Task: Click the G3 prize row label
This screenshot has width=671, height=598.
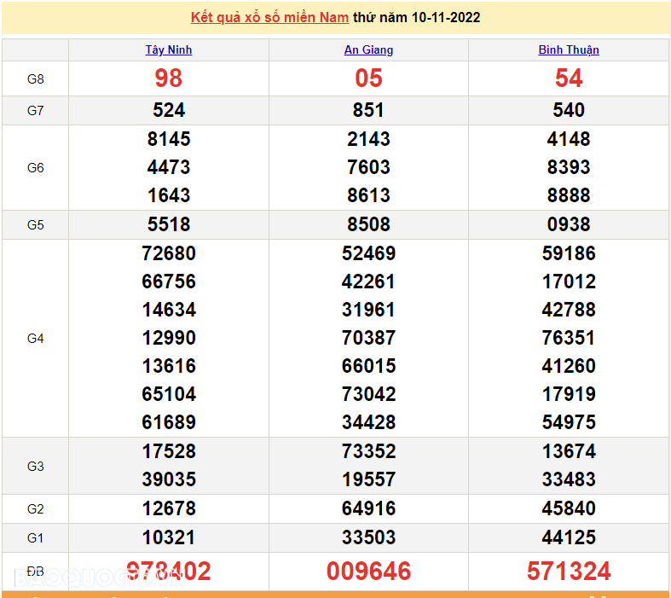Action: point(35,467)
